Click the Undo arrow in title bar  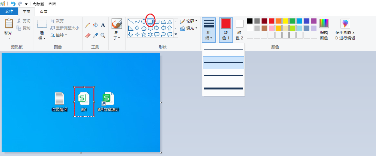[x=13, y=4]
